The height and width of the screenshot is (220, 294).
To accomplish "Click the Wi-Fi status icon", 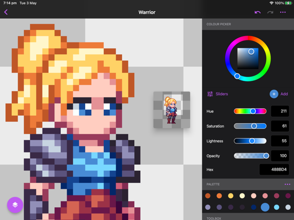I will 271,3.
